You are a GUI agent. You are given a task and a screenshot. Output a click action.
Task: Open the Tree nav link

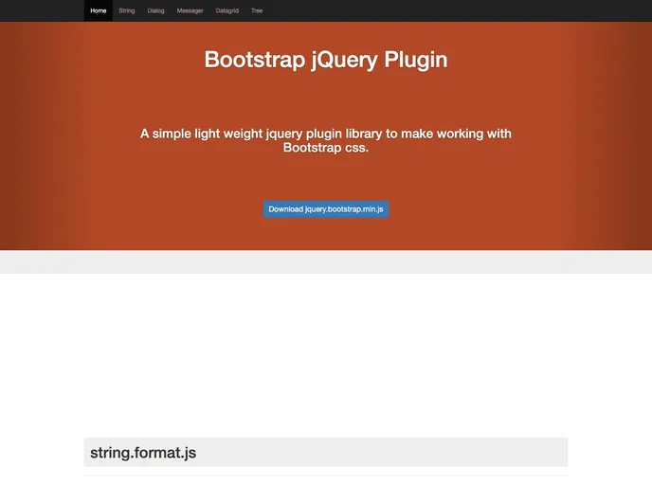[257, 10]
